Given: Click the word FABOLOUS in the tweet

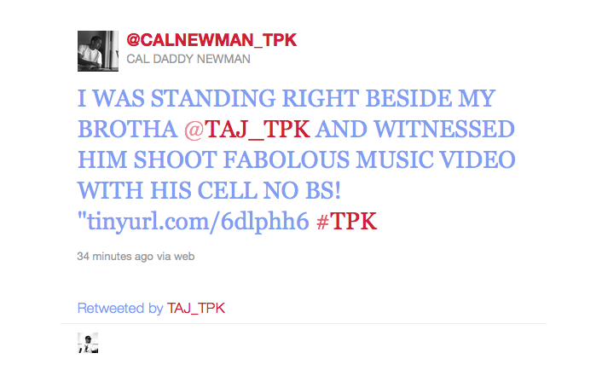Looking at the screenshot, I should [x=287, y=159].
